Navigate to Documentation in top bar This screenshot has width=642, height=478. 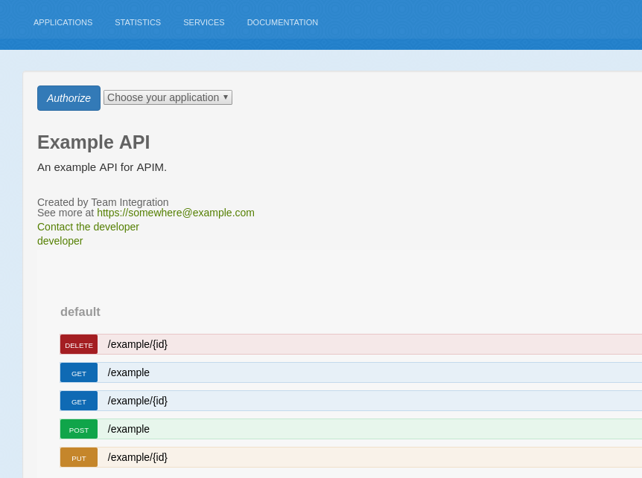(282, 22)
